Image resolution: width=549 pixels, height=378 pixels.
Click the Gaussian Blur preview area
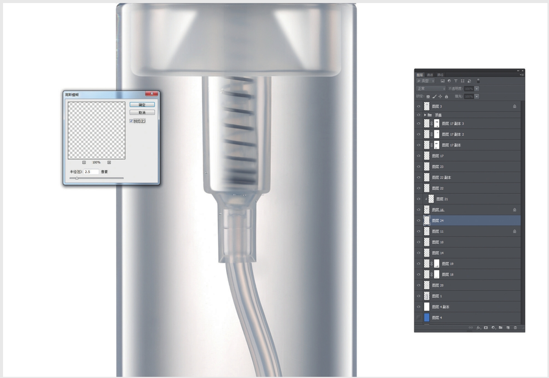tap(96, 131)
